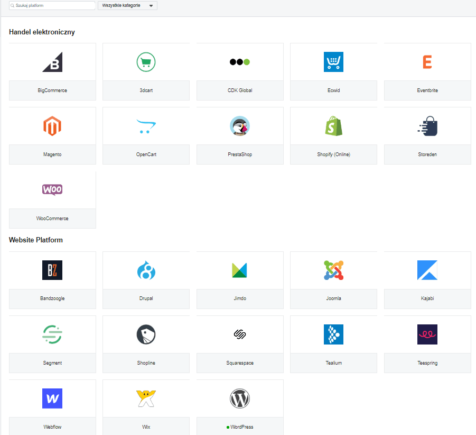476x435 pixels.
Task: Select the Segment green logo icon
Action: [52, 334]
